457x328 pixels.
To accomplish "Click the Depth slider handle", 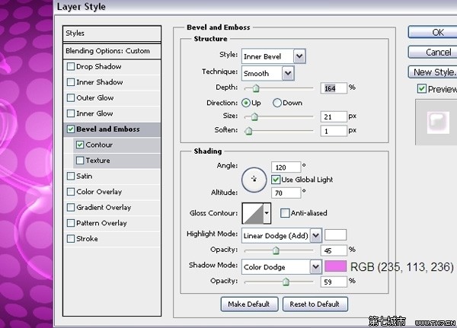I will pos(257,89).
